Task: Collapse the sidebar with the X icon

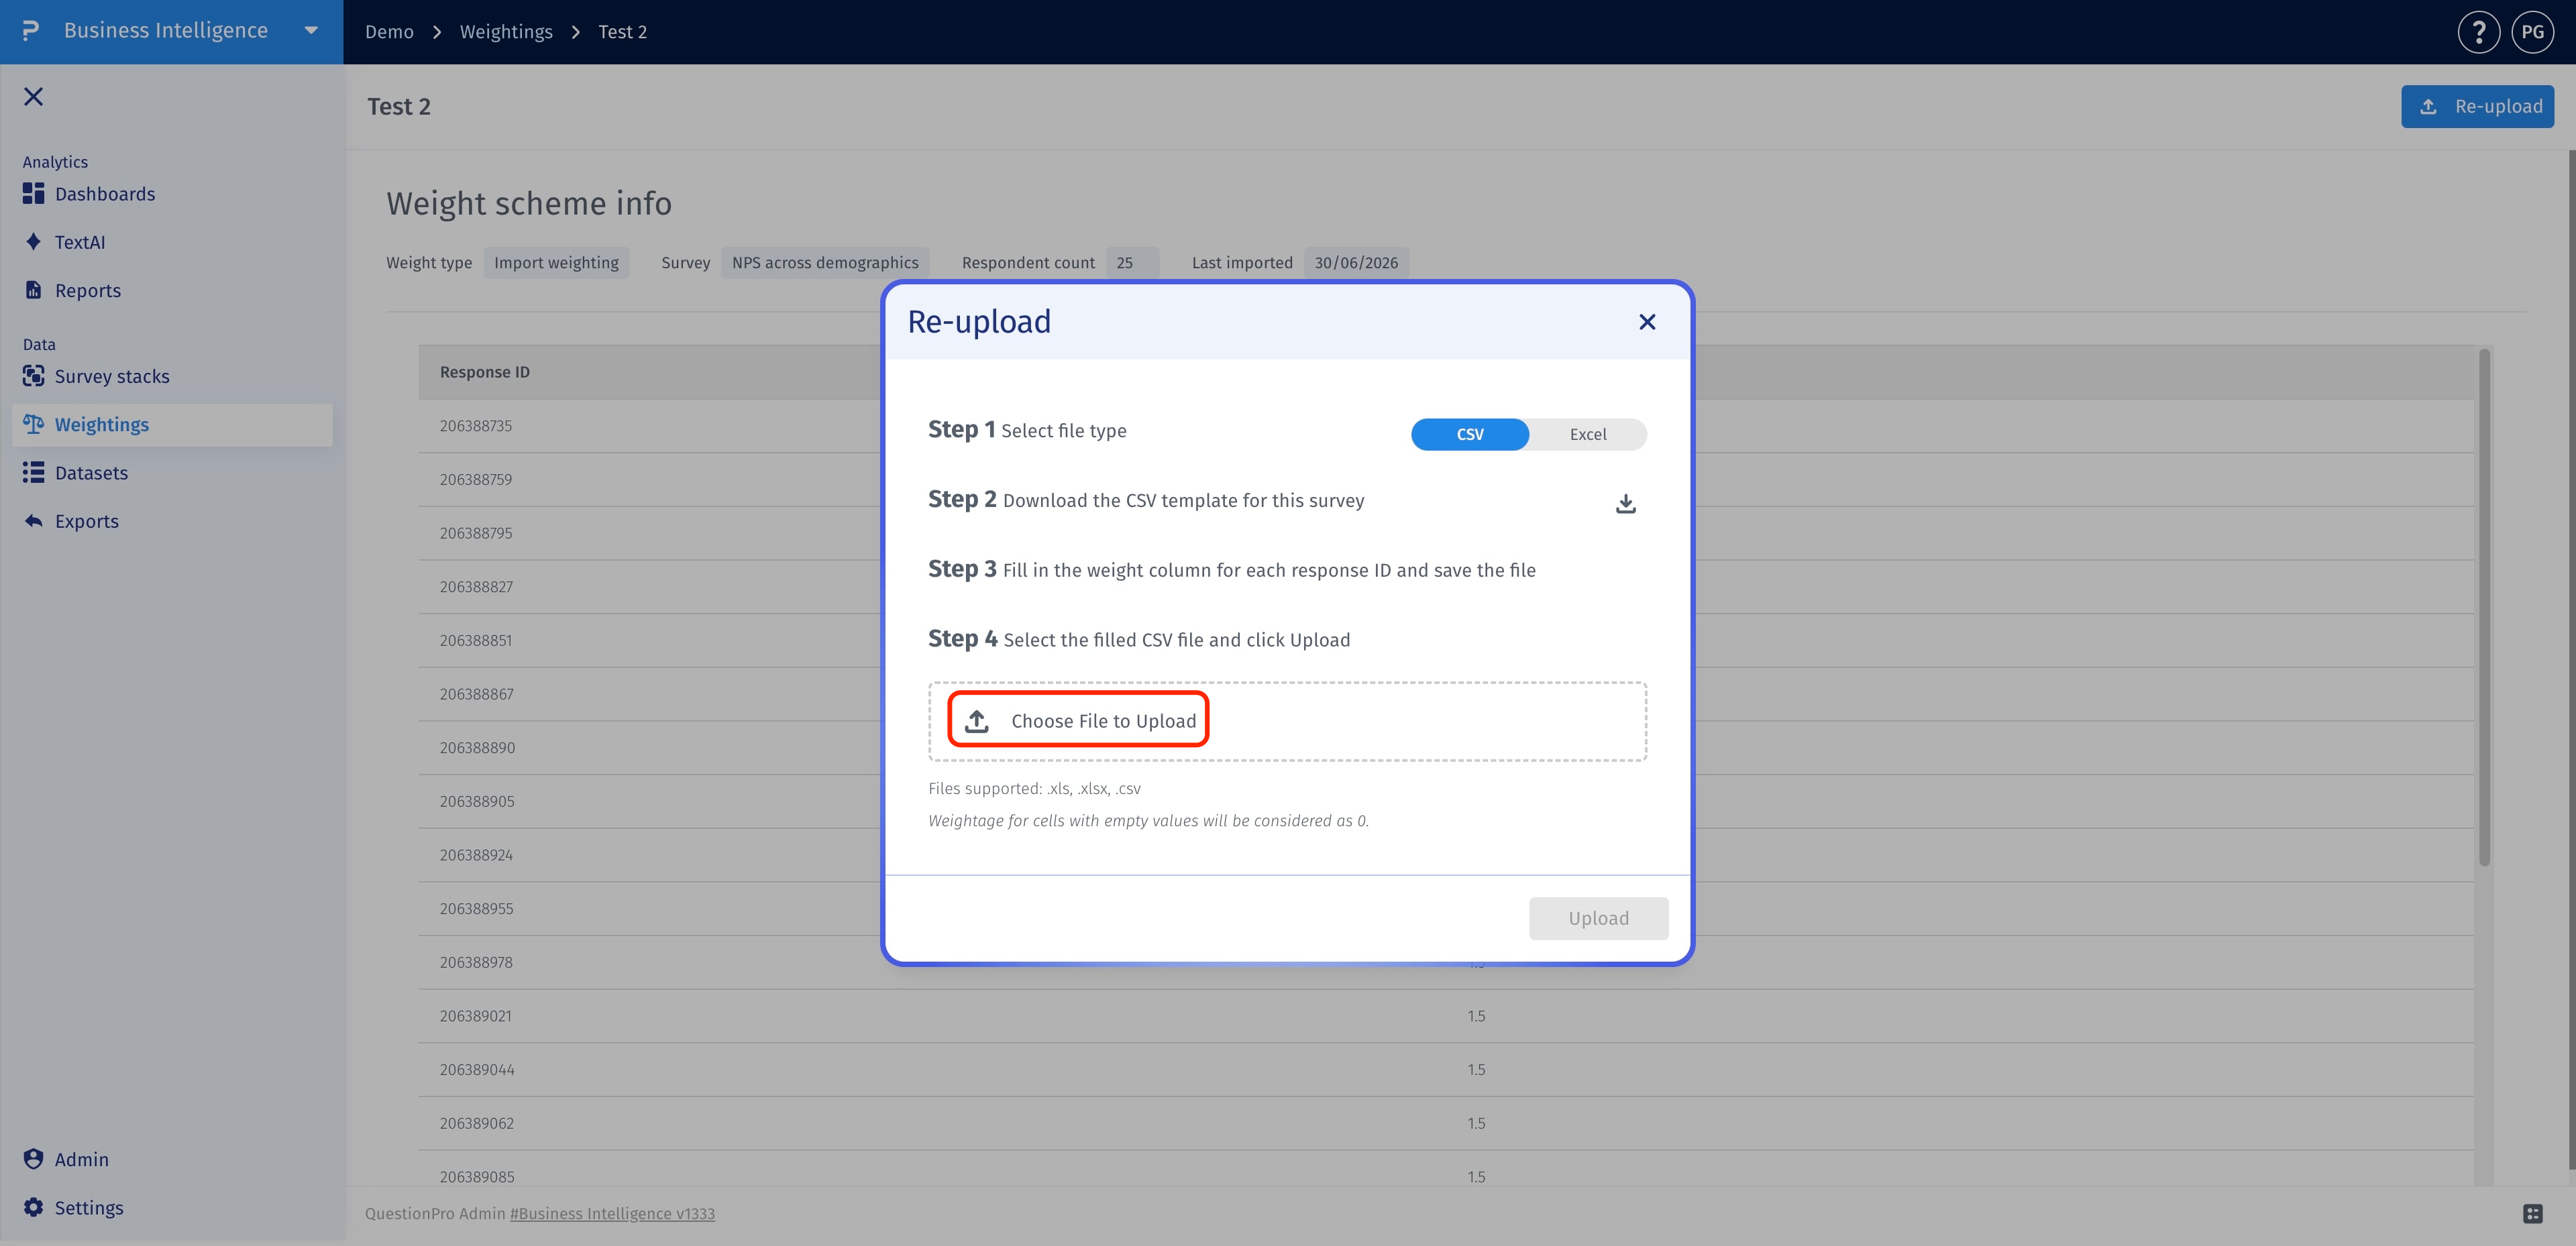Action: pyautogui.click(x=34, y=96)
